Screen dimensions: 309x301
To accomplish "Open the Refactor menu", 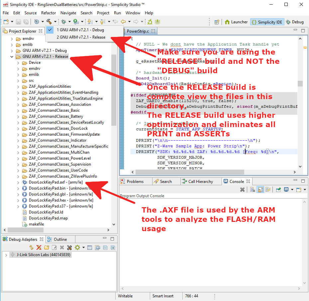I will (x=49, y=13).
